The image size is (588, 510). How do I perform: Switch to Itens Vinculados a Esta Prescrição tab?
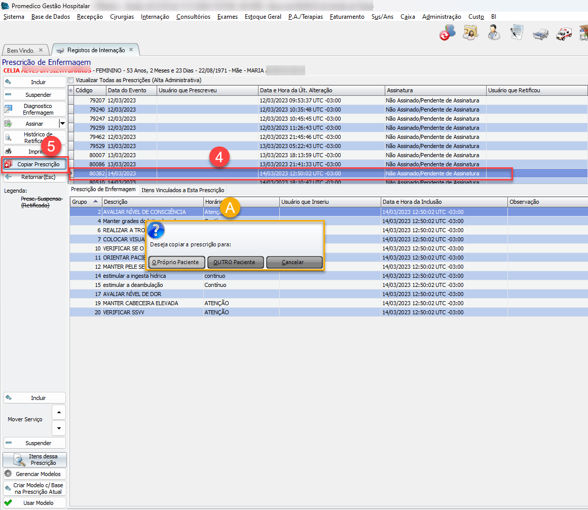(182, 190)
